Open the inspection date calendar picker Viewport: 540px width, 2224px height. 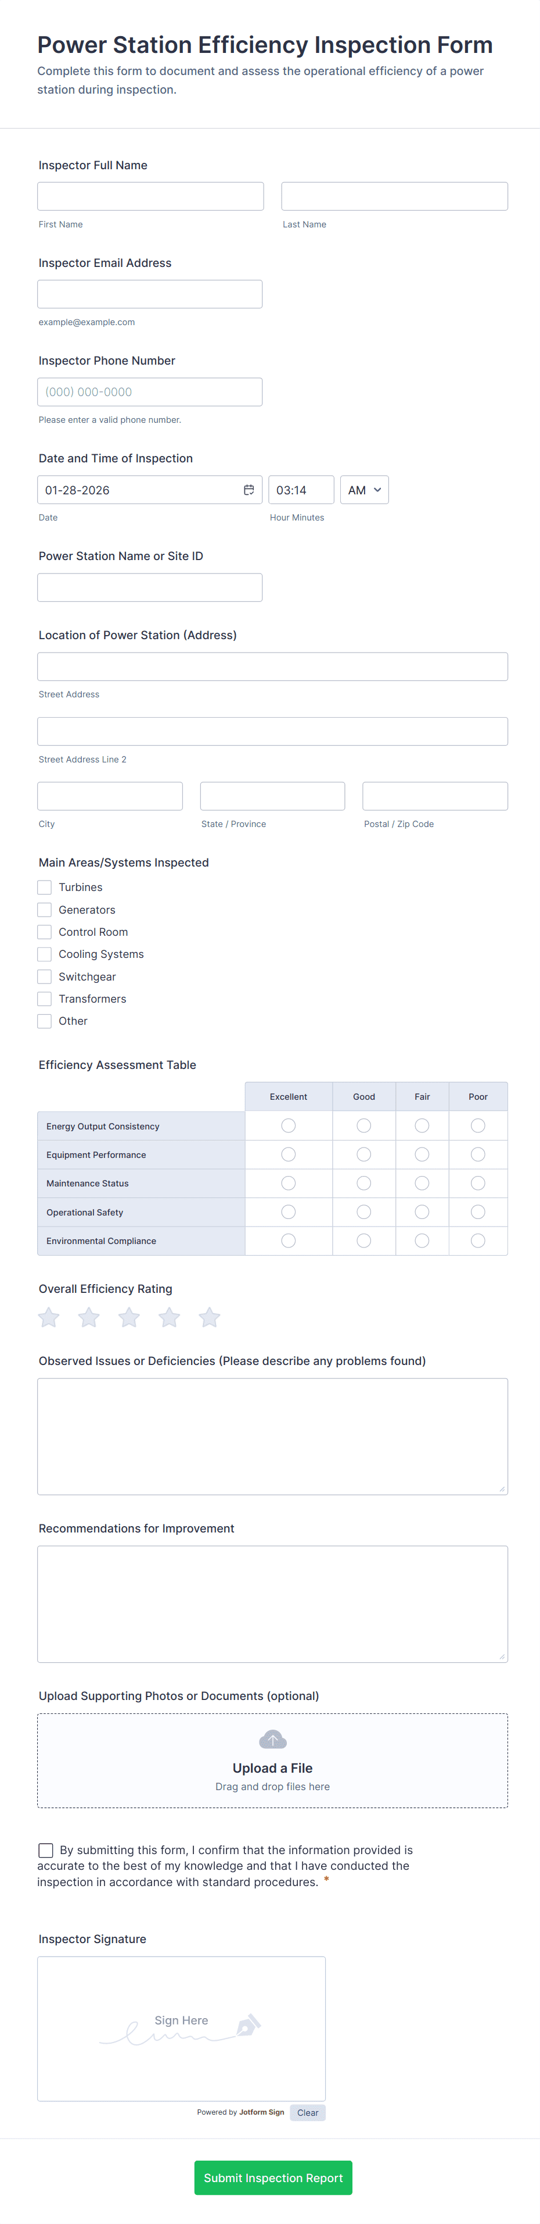click(x=249, y=490)
